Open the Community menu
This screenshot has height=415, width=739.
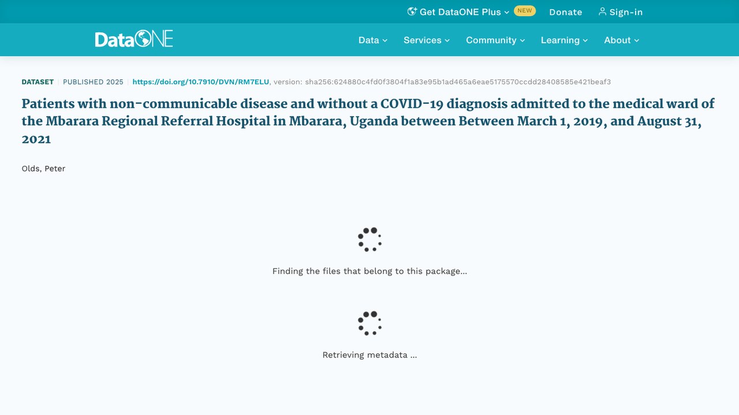[496, 40]
